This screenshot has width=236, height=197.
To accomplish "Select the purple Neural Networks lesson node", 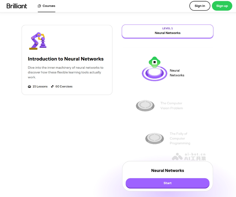I will [154, 73].
